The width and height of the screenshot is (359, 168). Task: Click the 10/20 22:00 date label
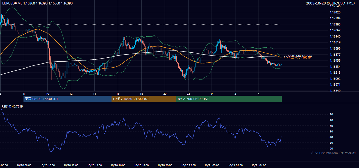point(188,165)
